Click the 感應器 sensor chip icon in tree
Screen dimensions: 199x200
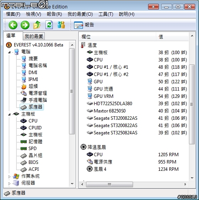point(24,107)
